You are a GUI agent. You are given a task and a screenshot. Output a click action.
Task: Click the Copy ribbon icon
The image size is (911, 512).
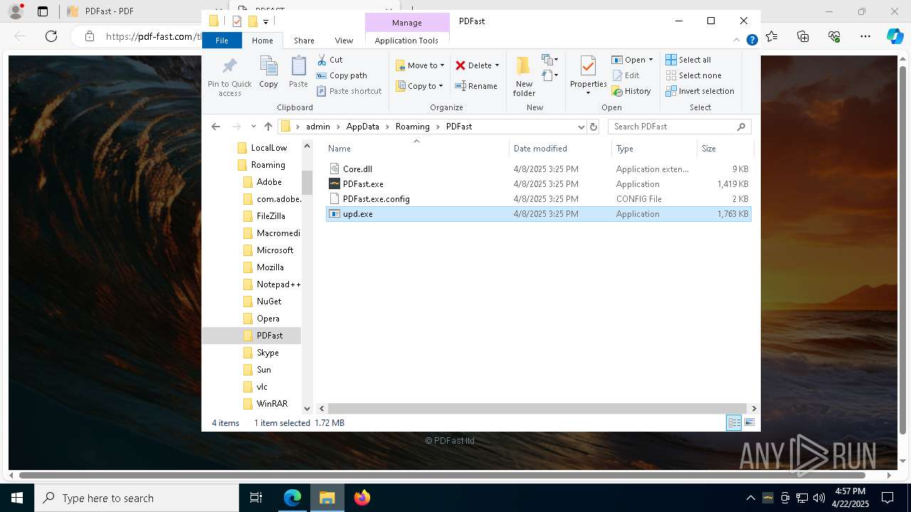click(x=268, y=73)
